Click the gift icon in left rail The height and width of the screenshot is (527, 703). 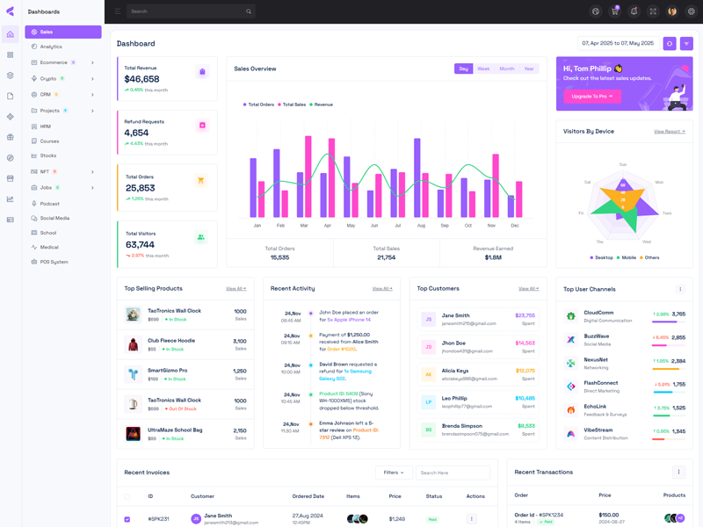click(11, 137)
